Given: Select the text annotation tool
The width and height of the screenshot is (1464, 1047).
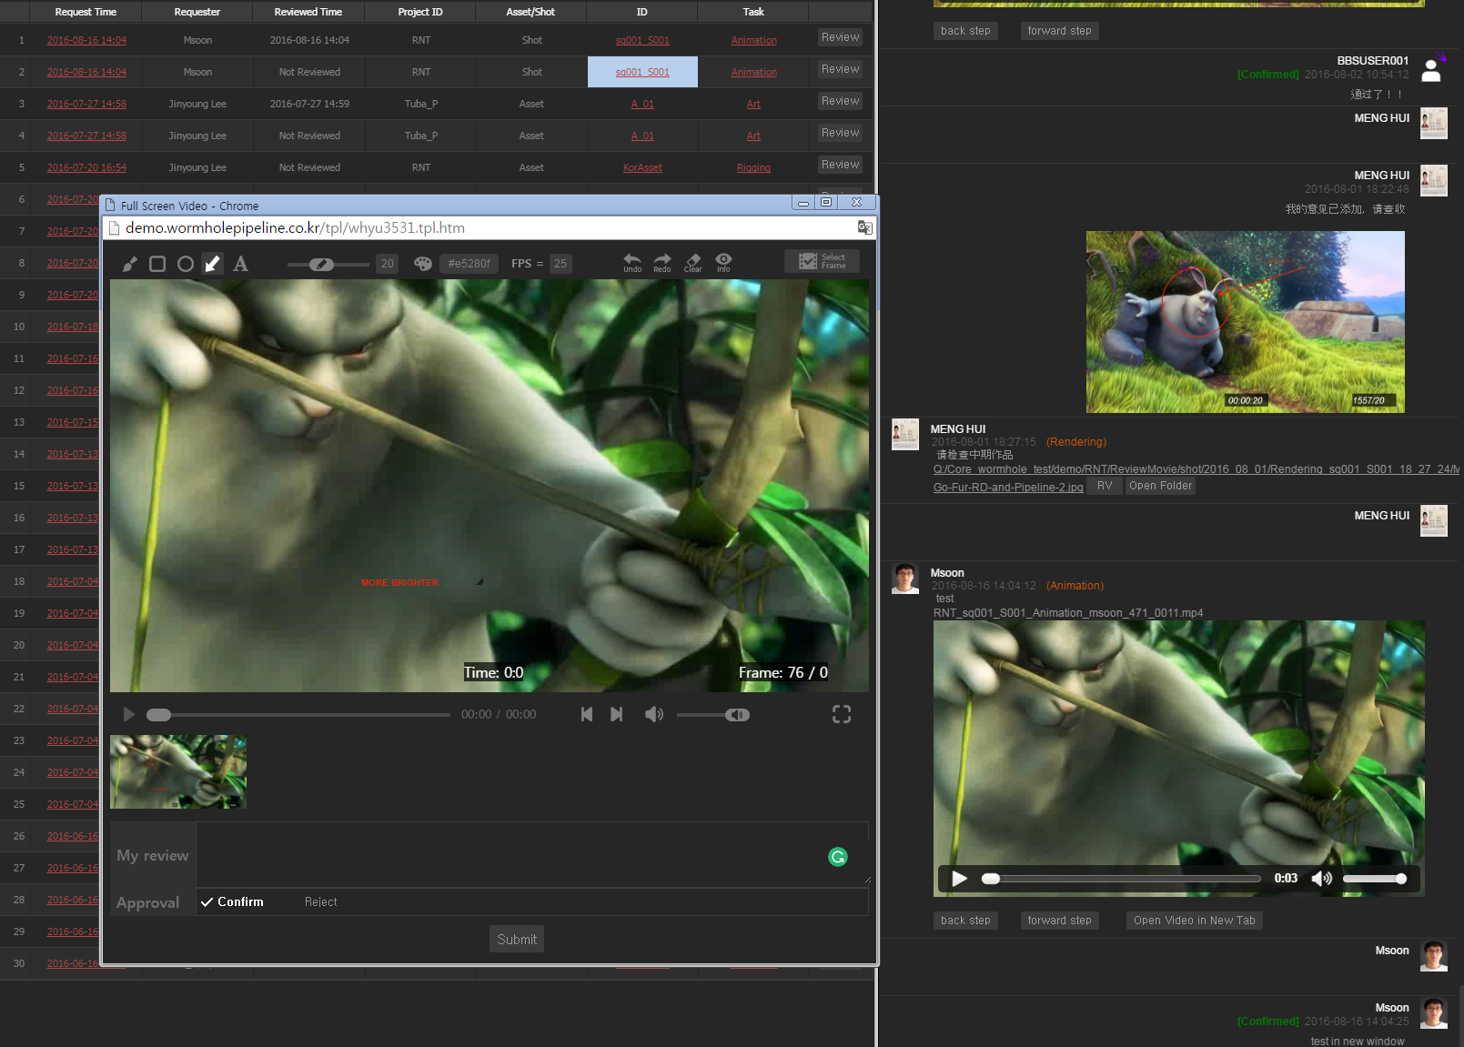Looking at the screenshot, I should pos(240,264).
